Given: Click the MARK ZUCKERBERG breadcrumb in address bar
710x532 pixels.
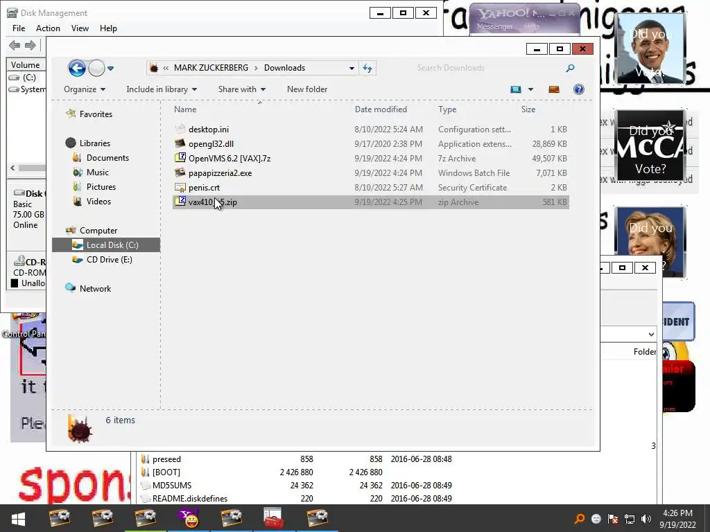Looking at the screenshot, I should coord(211,68).
